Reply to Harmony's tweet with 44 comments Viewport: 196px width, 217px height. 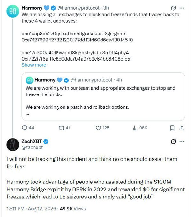(28, 128)
